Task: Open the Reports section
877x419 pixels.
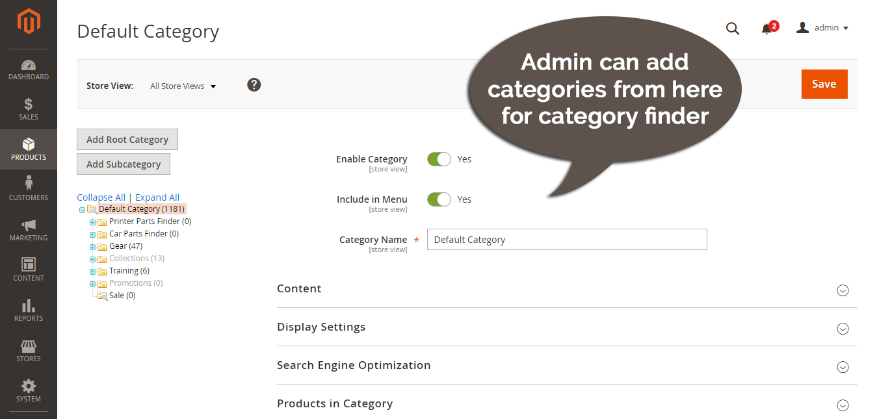Action: tap(29, 310)
